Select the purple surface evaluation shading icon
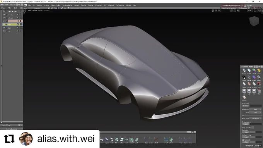Viewport: 263px width, 148px height. [254, 77]
